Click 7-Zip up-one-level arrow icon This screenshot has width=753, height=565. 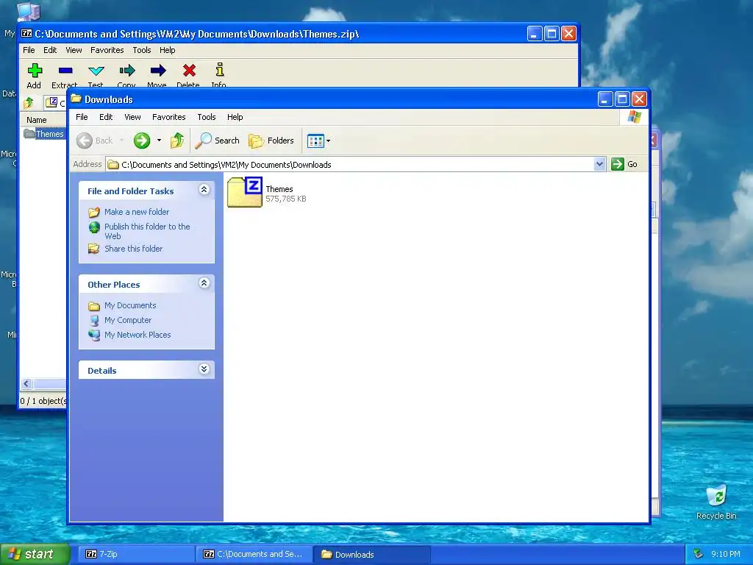pyautogui.click(x=29, y=102)
